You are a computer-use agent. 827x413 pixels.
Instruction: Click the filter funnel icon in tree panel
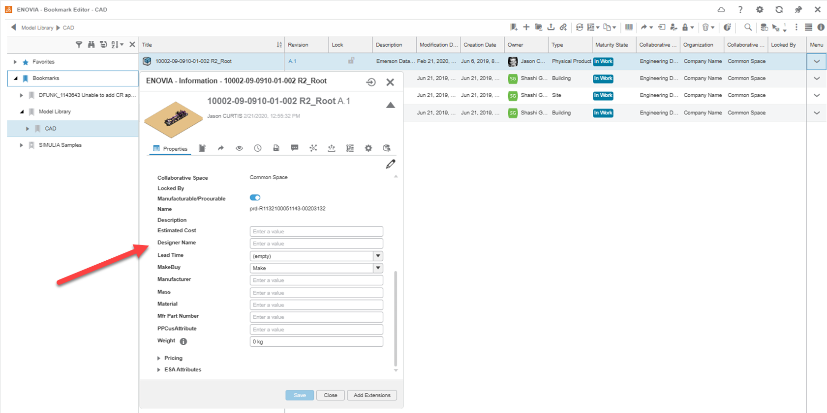79,45
